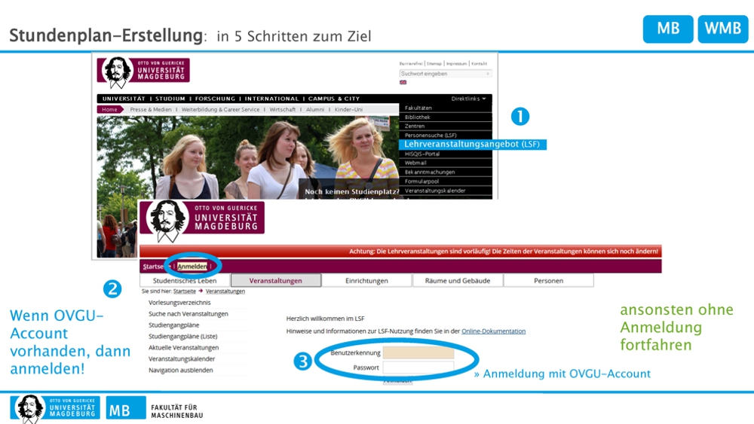The image size is (754, 424).
Task: Select Lehrveranstaltungsangebot (LSF) entry
Action: coord(472,144)
